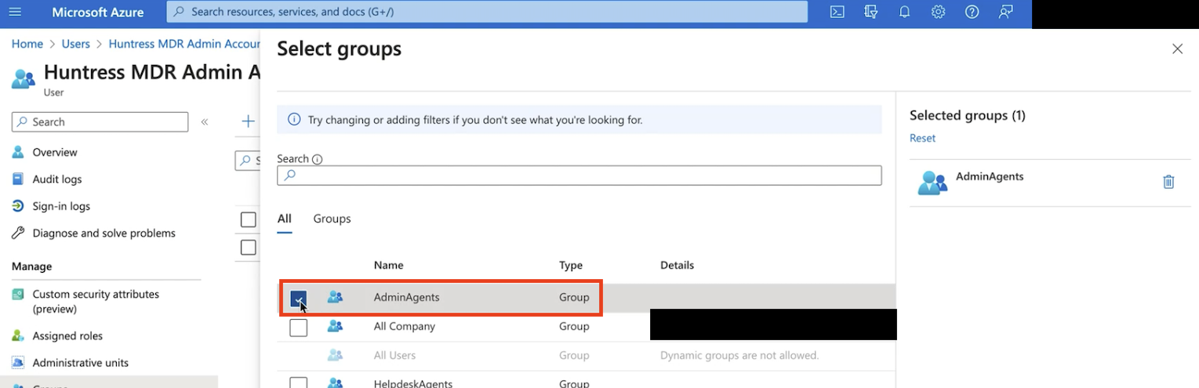Click AdminAgents avatar in Selected groups

pos(932,183)
